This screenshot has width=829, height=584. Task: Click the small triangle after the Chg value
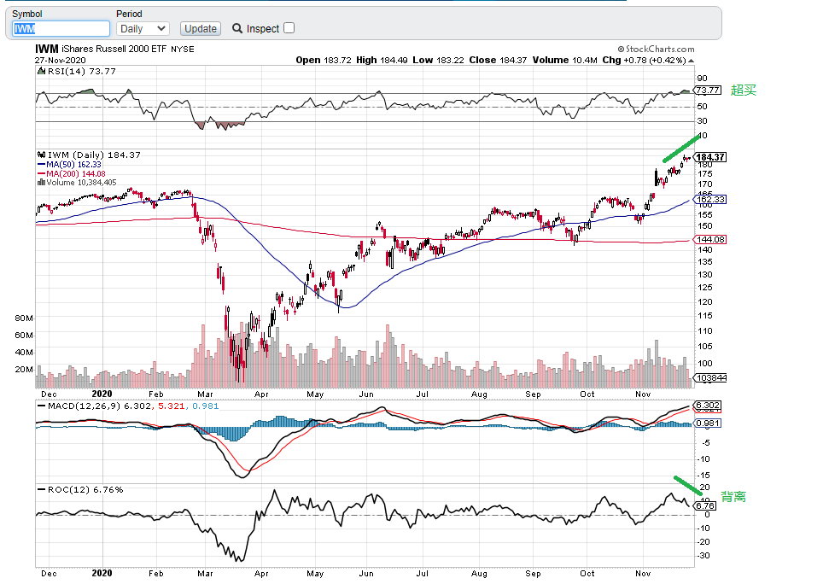tap(691, 61)
